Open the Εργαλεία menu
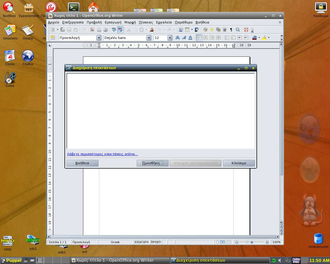 pos(164,22)
